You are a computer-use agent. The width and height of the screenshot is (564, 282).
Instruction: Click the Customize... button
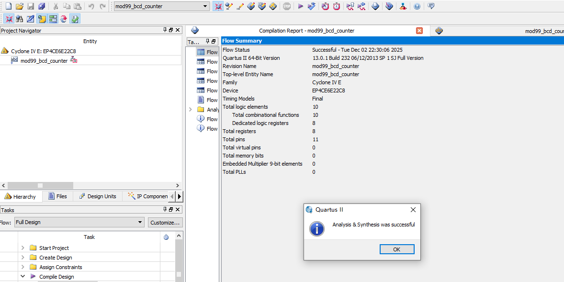(165, 222)
